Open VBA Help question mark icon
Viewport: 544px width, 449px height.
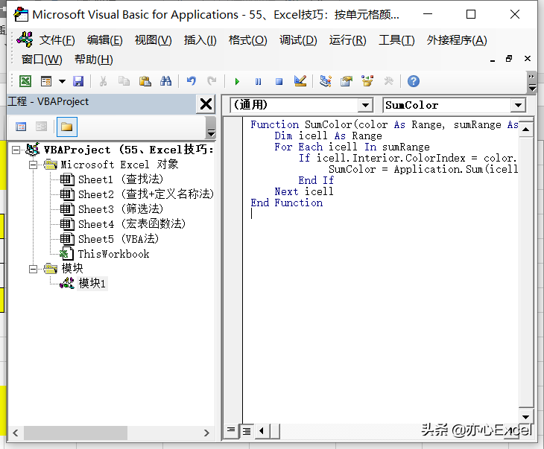tap(413, 81)
